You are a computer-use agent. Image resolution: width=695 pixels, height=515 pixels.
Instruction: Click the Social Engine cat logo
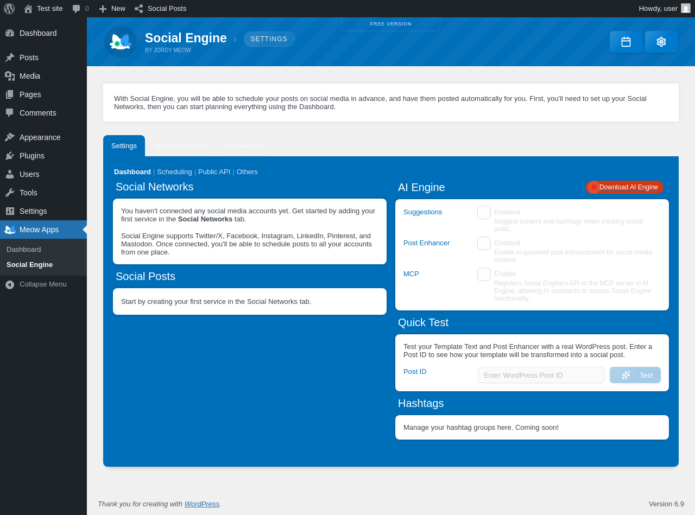click(x=121, y=42)
